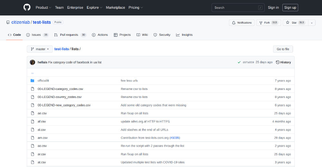Viewport: 322px width, 167px height.
Task: Click the Sign up button
Action: pyautogui.click(x=290, y=8)
